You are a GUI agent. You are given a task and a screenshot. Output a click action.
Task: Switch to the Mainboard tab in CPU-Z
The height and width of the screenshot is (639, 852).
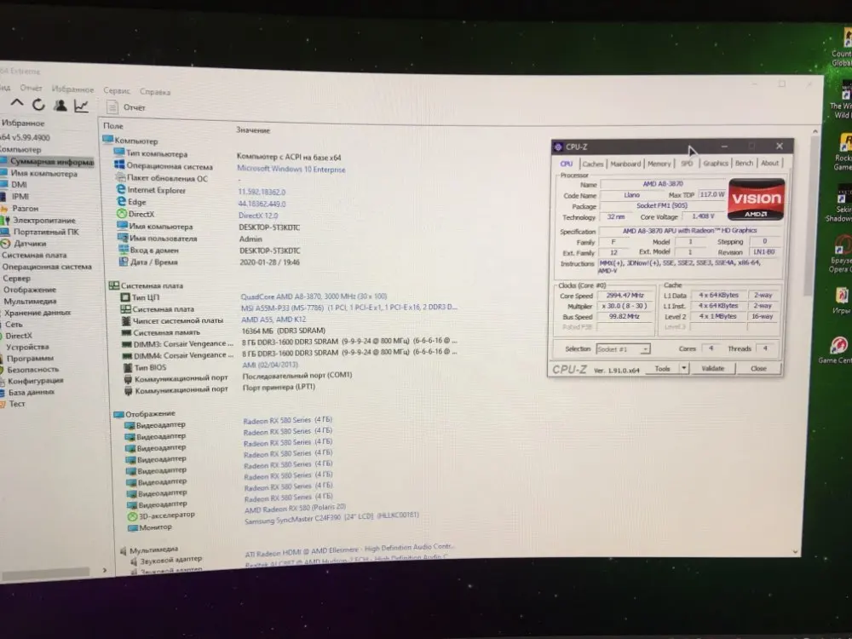625,164
